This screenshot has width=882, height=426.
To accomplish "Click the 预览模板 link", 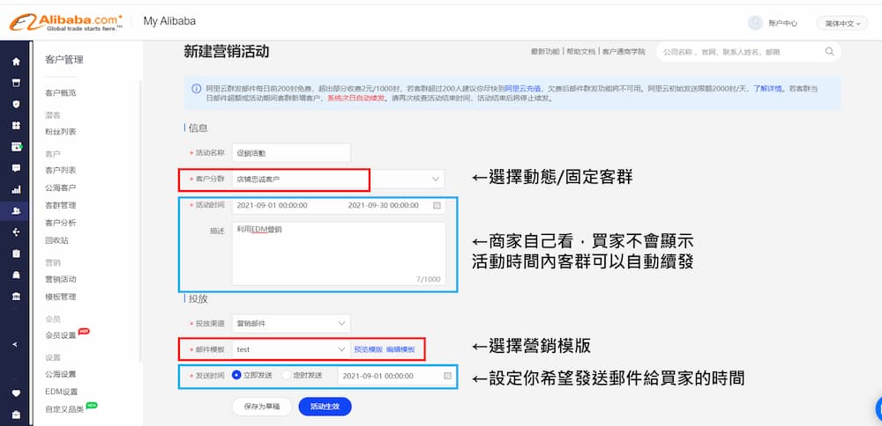I will [368, 349].
